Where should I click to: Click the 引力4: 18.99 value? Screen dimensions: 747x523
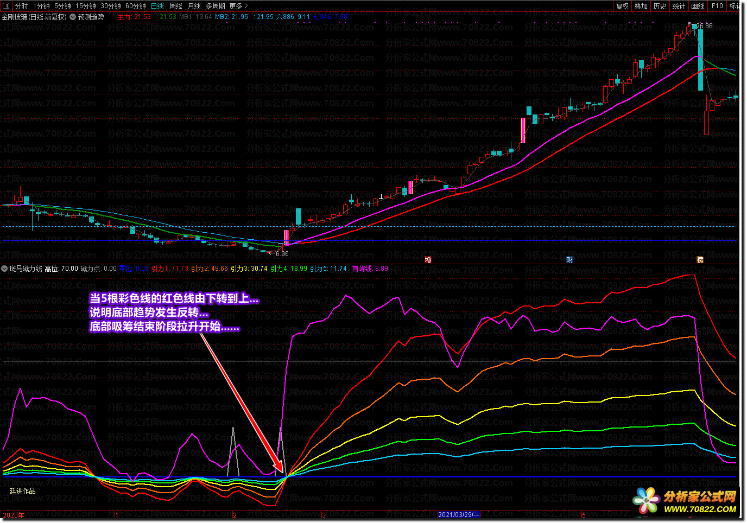(289, 269)
